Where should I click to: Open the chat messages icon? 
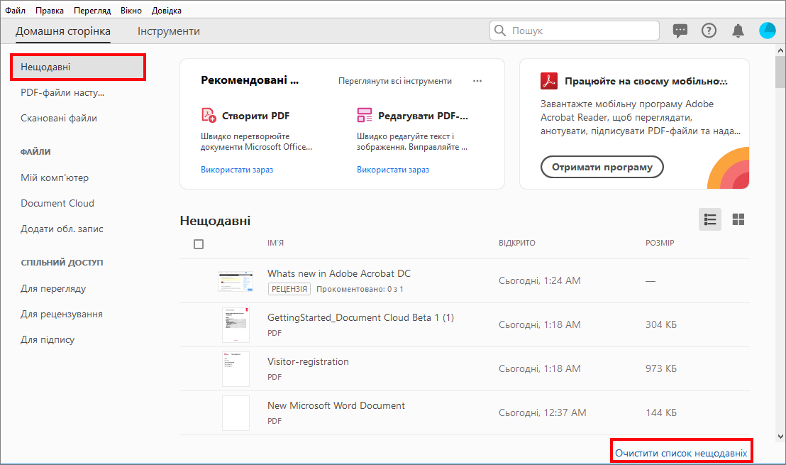[x=680, y=31]
